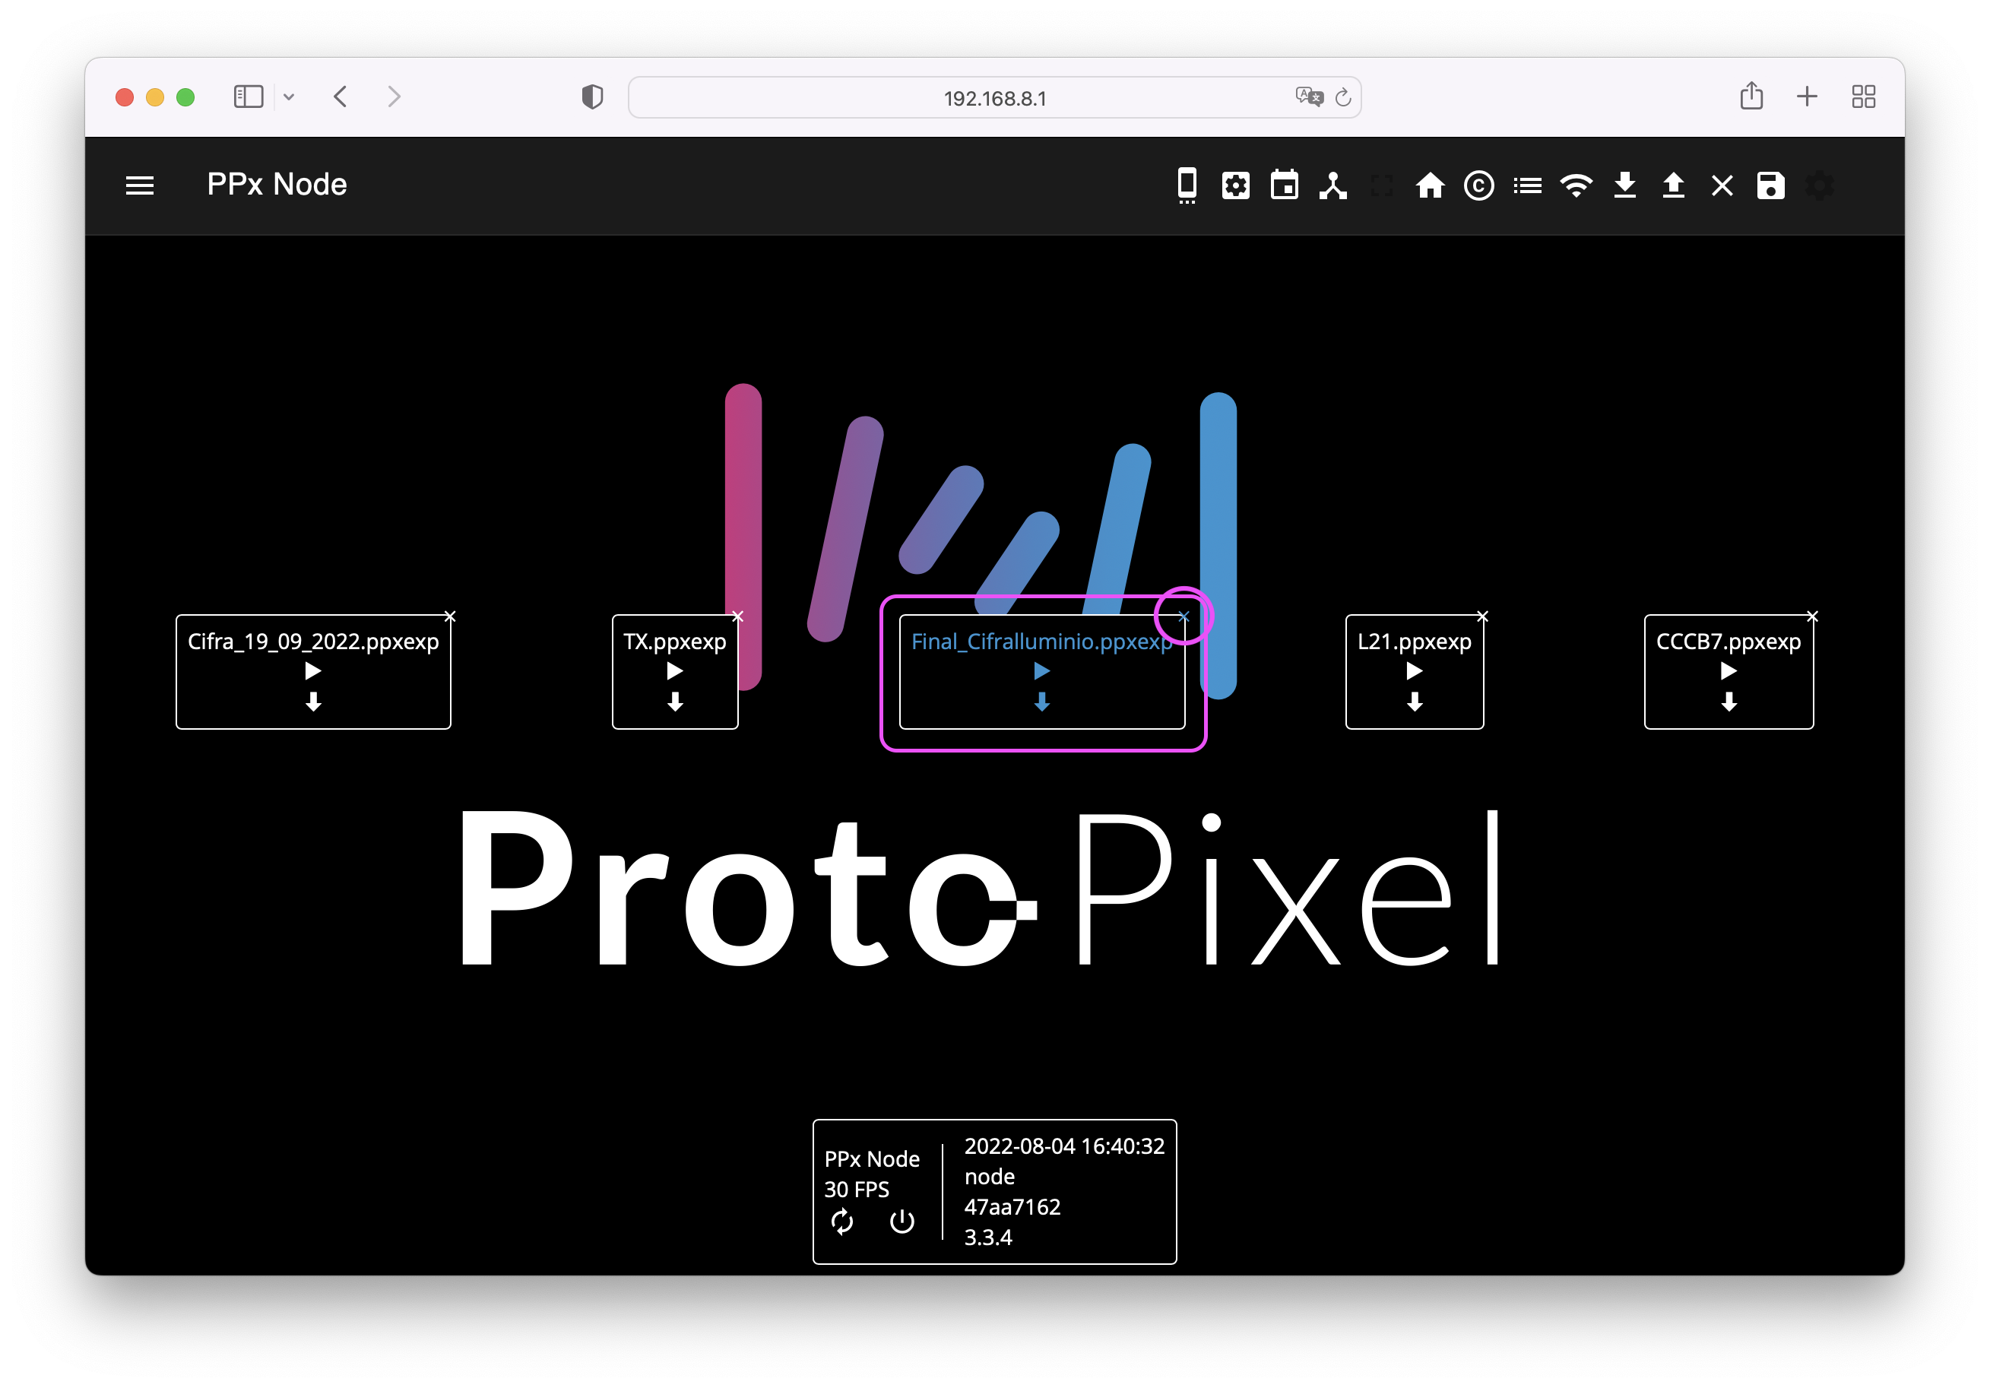This screenshot has width=1990, height=1388.
Task: Click the save floppy disk icon
Action: pos(1770,185)
